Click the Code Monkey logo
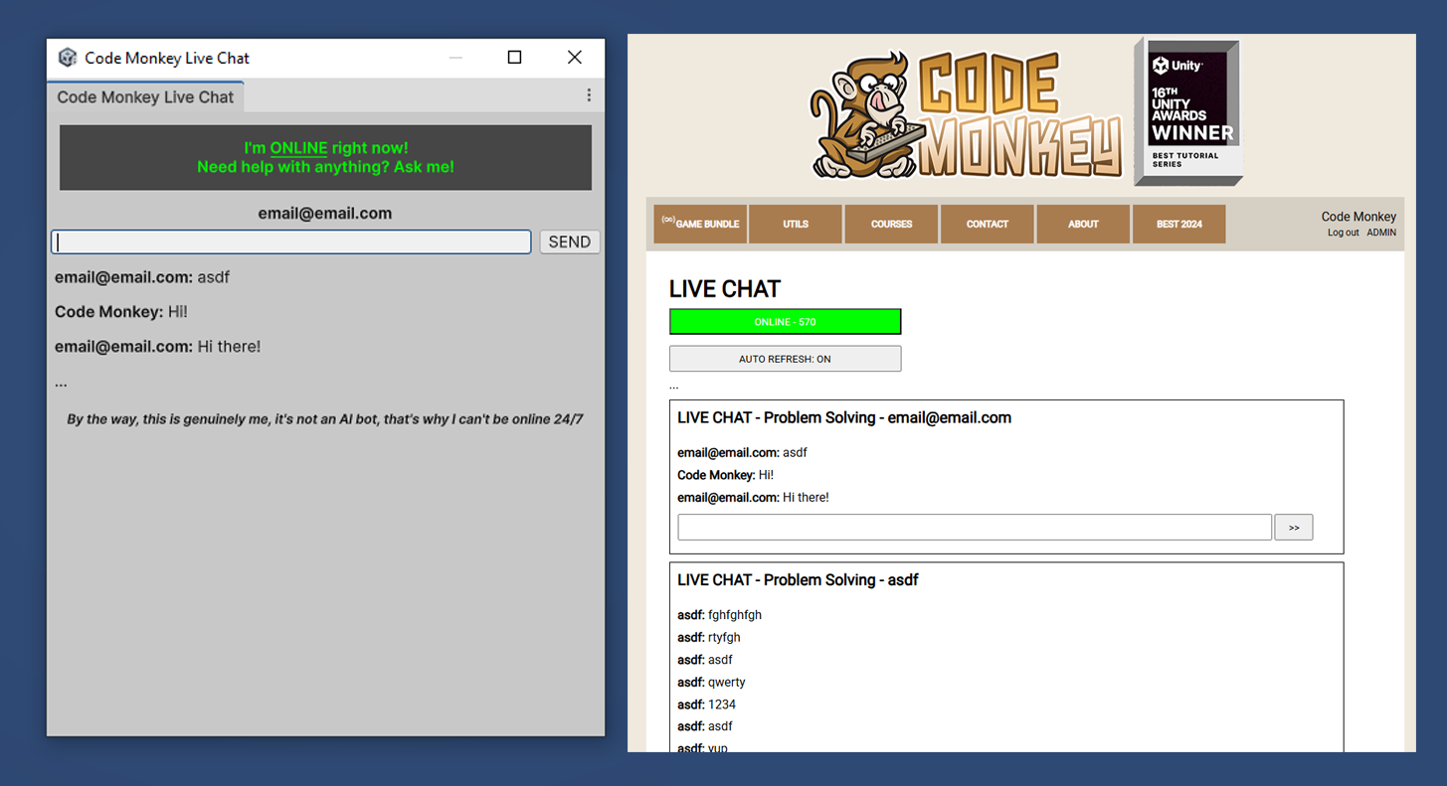 [x=967, y=117]
